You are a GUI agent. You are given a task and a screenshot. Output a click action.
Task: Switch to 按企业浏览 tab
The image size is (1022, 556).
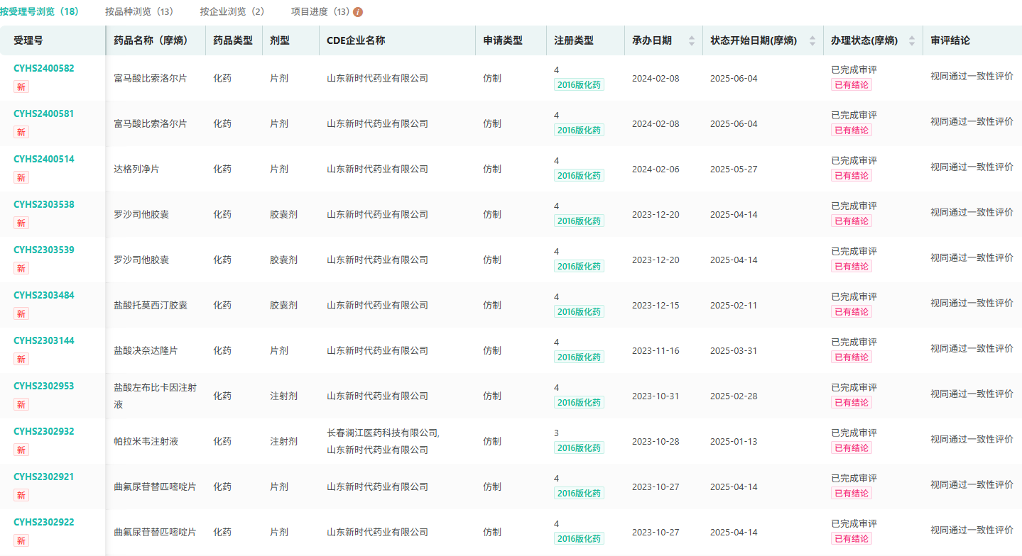232,12
